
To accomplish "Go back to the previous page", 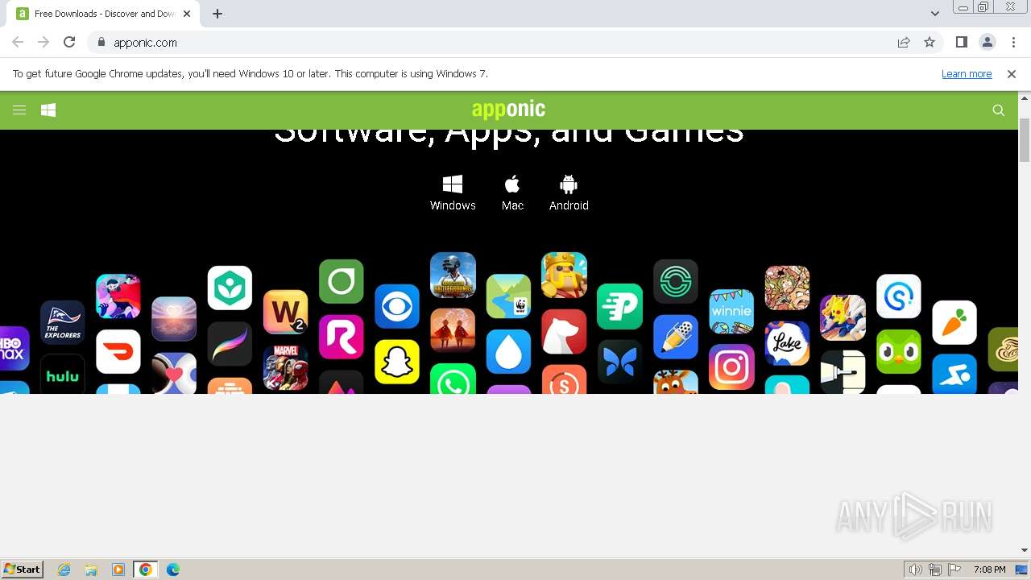I will 18,43.
